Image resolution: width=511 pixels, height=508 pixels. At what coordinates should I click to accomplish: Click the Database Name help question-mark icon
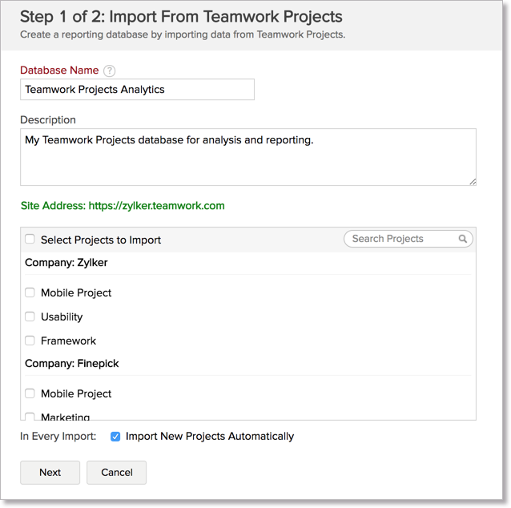click(110, 71)
